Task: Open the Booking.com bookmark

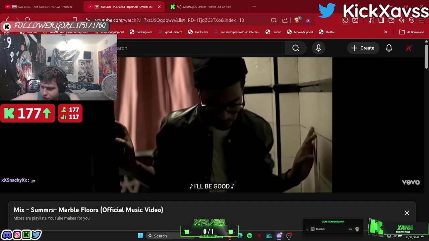Action: click(x=141, y=32)
